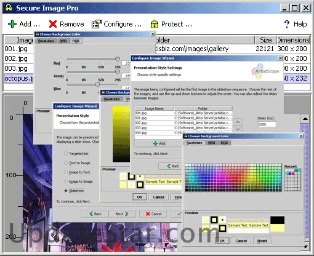
Task: Click the Delay (ms) input field
Action: [267, 124]
